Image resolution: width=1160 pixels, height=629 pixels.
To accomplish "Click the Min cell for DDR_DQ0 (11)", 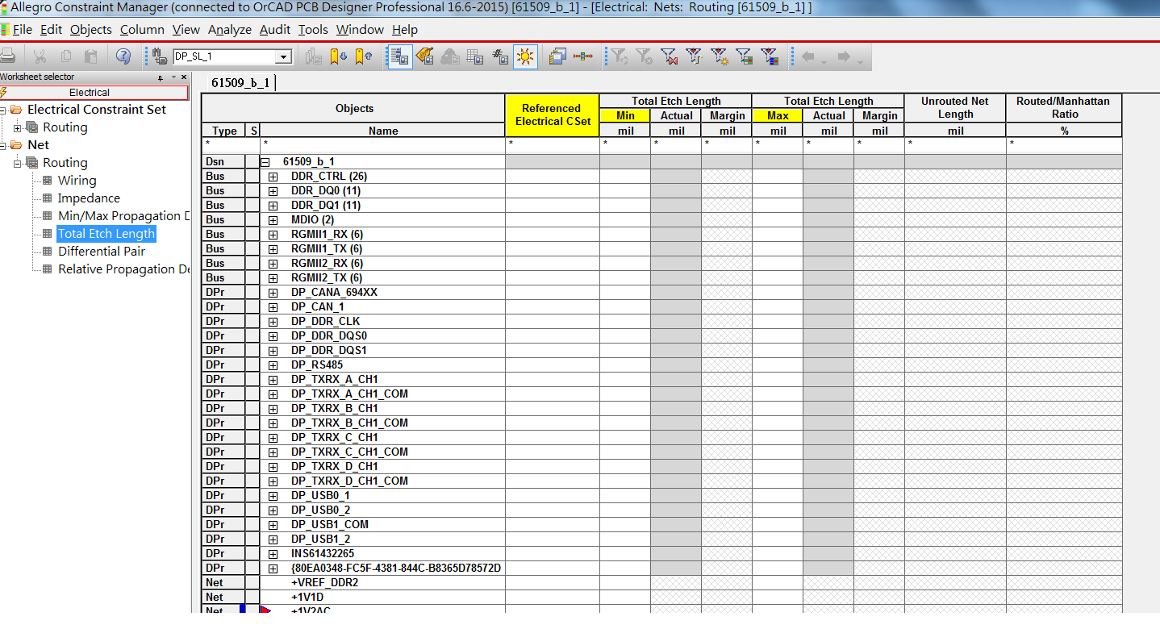I will pyautogui.click(x=625, y=191).
